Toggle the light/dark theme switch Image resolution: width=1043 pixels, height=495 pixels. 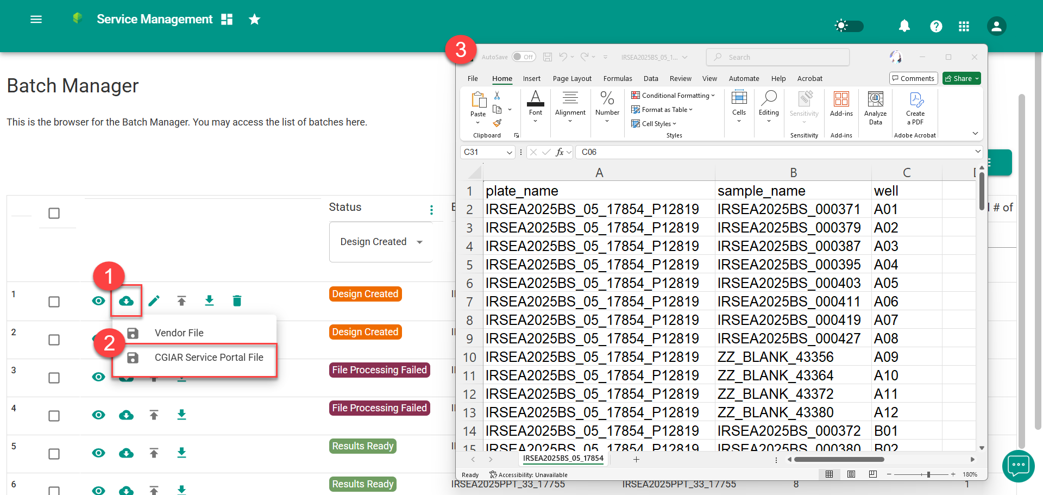coord(849,26)
